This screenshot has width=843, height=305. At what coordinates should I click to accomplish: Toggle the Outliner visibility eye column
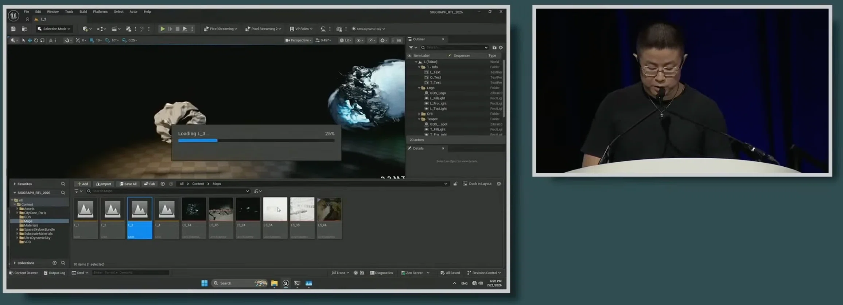[409, 56]
